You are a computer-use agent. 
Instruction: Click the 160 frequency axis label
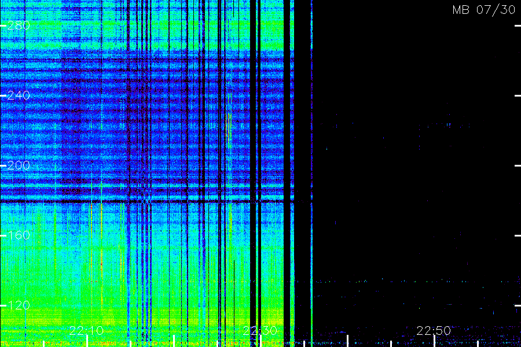[19, 235]
